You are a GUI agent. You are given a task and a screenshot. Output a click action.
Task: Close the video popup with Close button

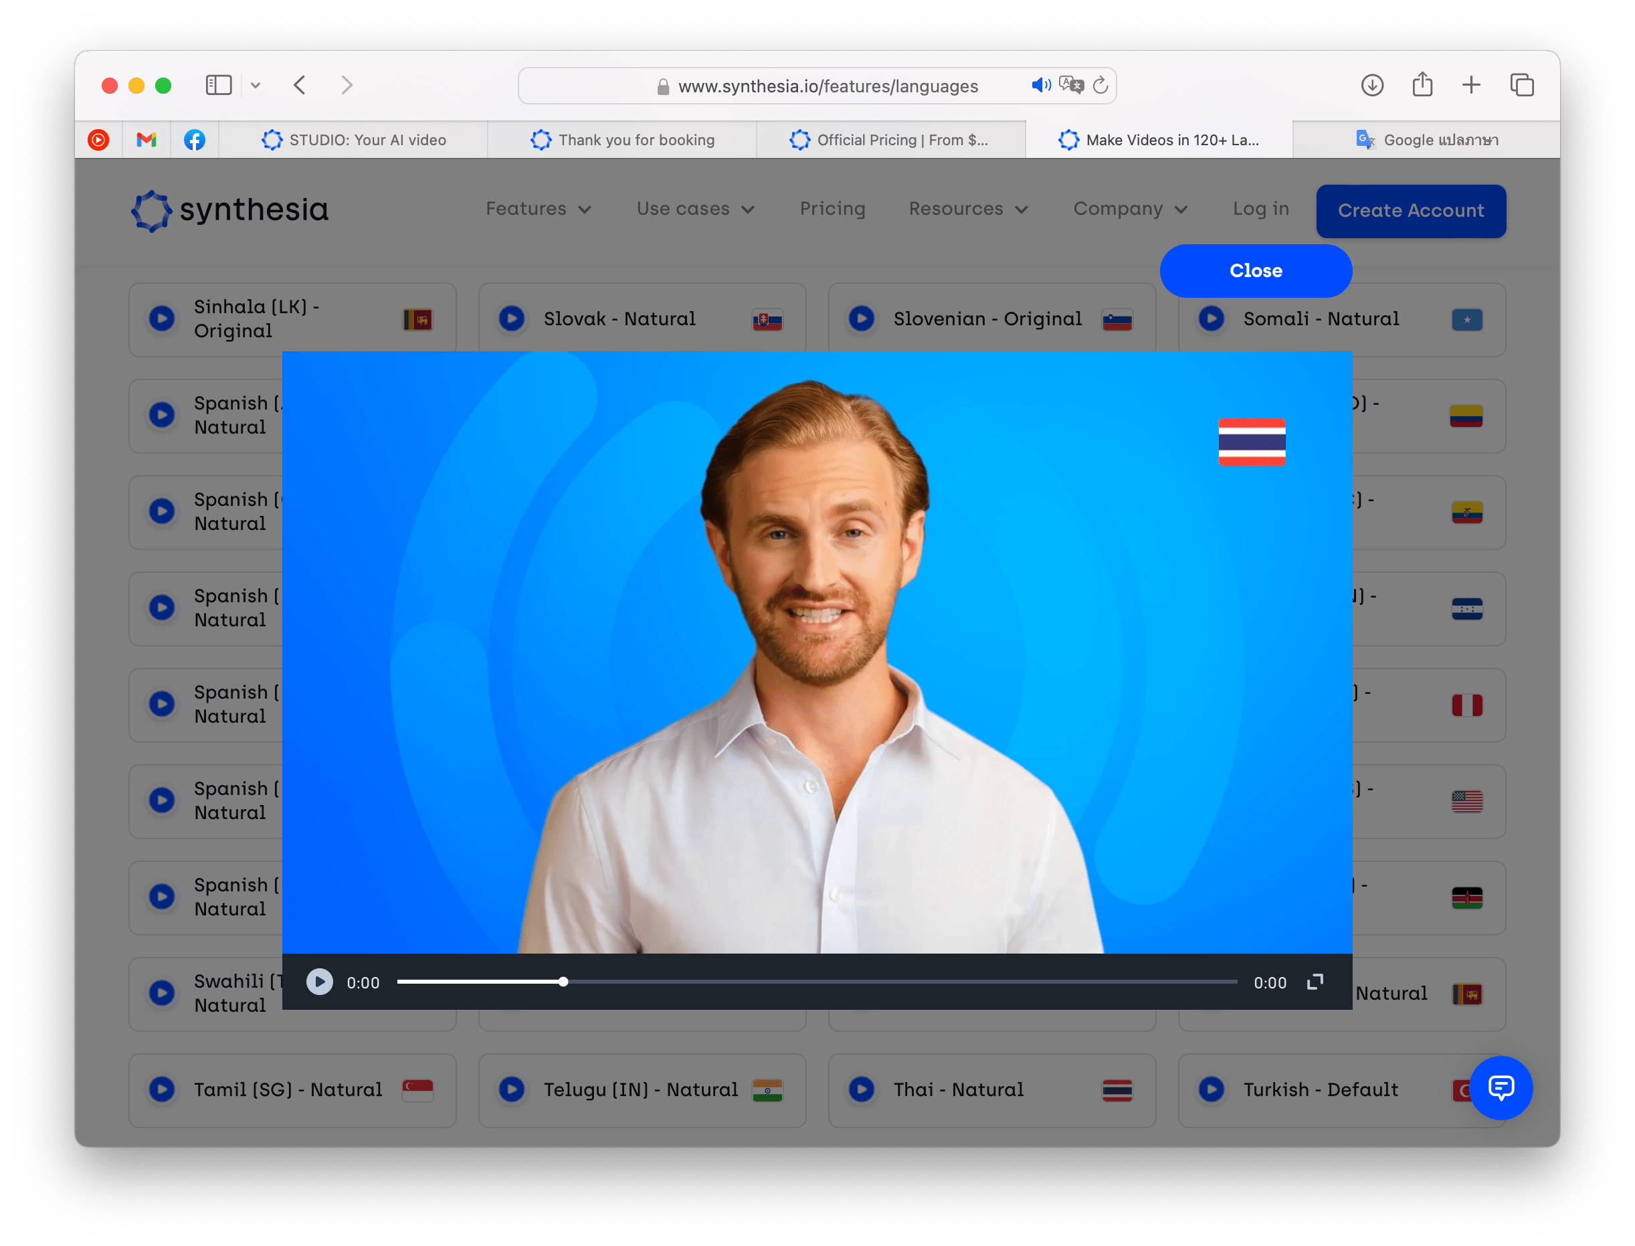coord(1254,271)
